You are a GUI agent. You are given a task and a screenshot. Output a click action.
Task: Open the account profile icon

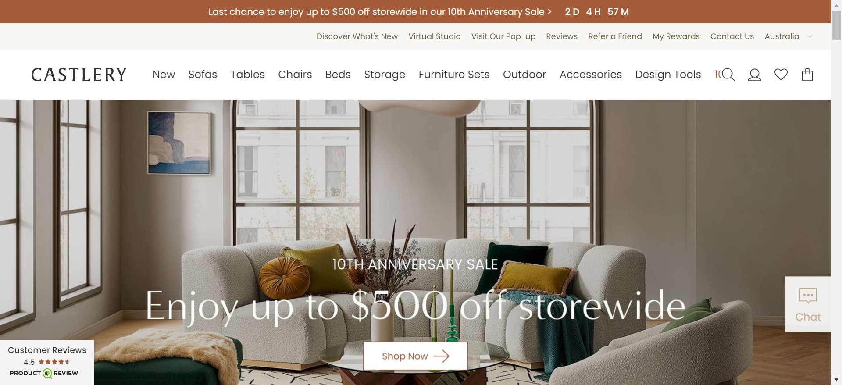[x=754, y=75]
